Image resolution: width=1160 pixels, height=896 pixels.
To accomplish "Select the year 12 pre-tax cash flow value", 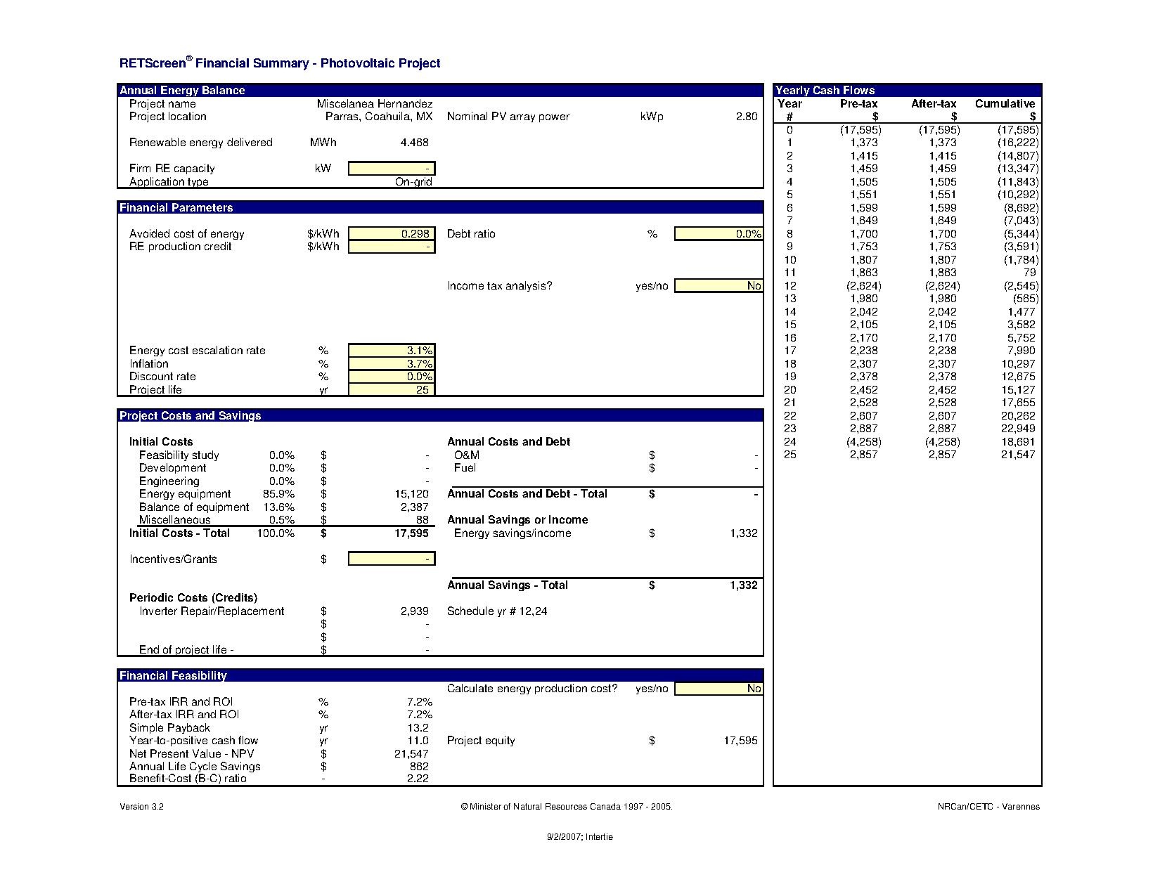I will tap(861, 286).
